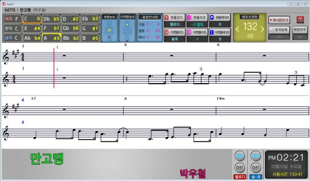Image resolution: width=310 pixels, height=181 pixels.
Task: Click the 게시판보기 button
Action: point(279,19)
